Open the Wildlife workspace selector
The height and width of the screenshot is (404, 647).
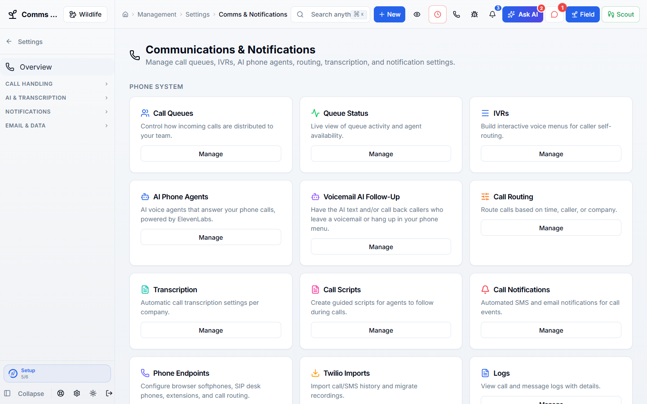pos(85,14)
